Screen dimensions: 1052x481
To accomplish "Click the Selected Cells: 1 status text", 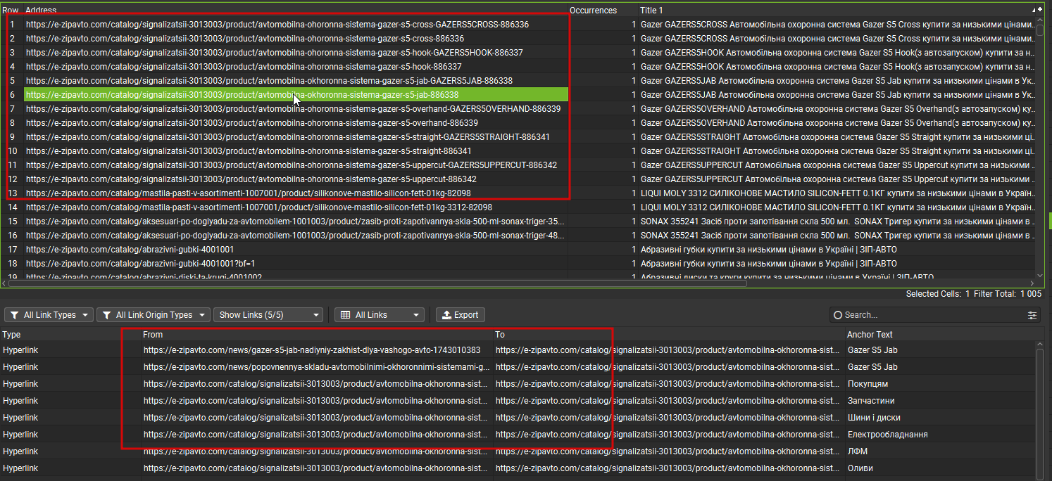I will pos(938,294).
